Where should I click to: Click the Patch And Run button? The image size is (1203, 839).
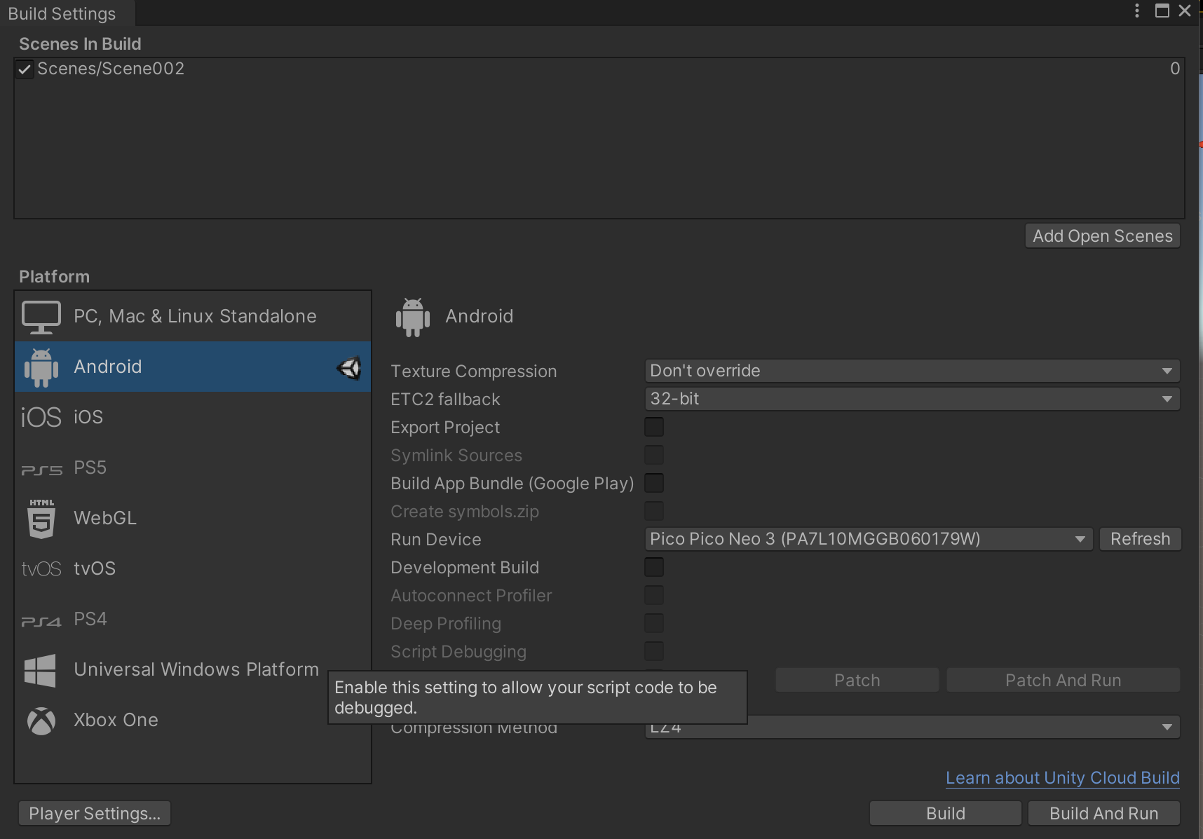coord(1063,680)
